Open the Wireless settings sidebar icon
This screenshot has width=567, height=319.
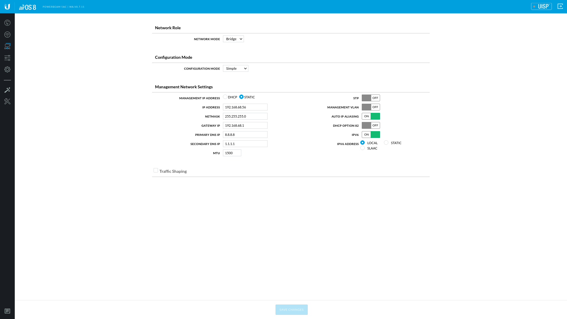[7, 35]
